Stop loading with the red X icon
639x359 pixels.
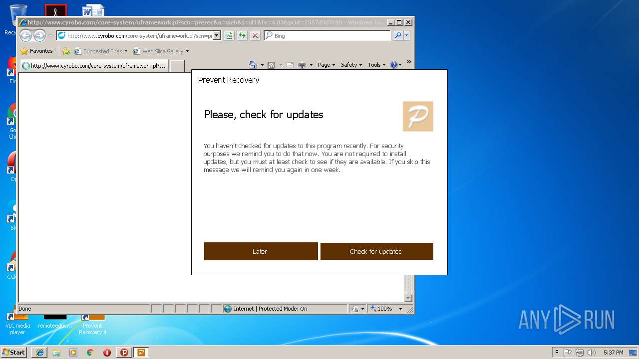pyautogui.click(x=255, y=35)
